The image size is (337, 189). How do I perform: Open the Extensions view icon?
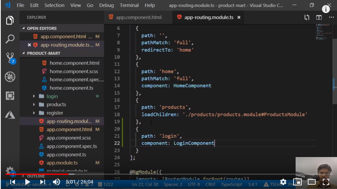[10, 95]
